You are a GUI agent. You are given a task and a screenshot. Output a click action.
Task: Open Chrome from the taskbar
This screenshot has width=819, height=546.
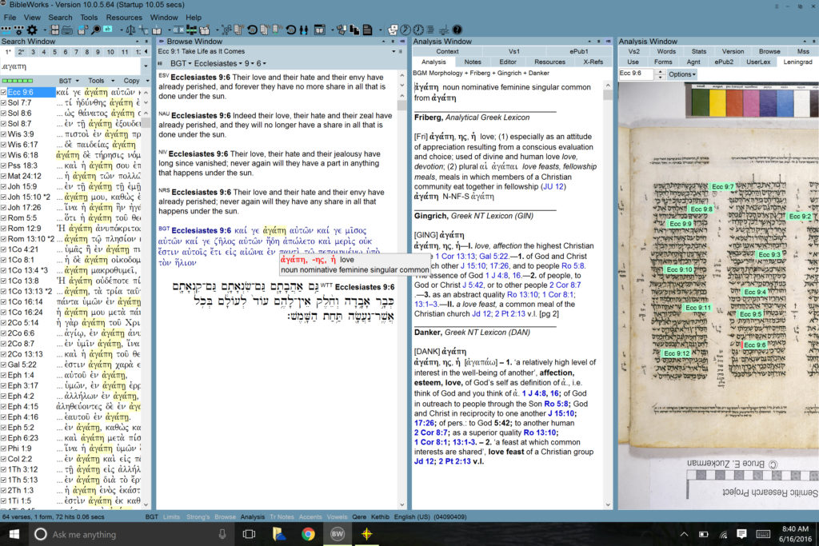[x=308, y=533]
